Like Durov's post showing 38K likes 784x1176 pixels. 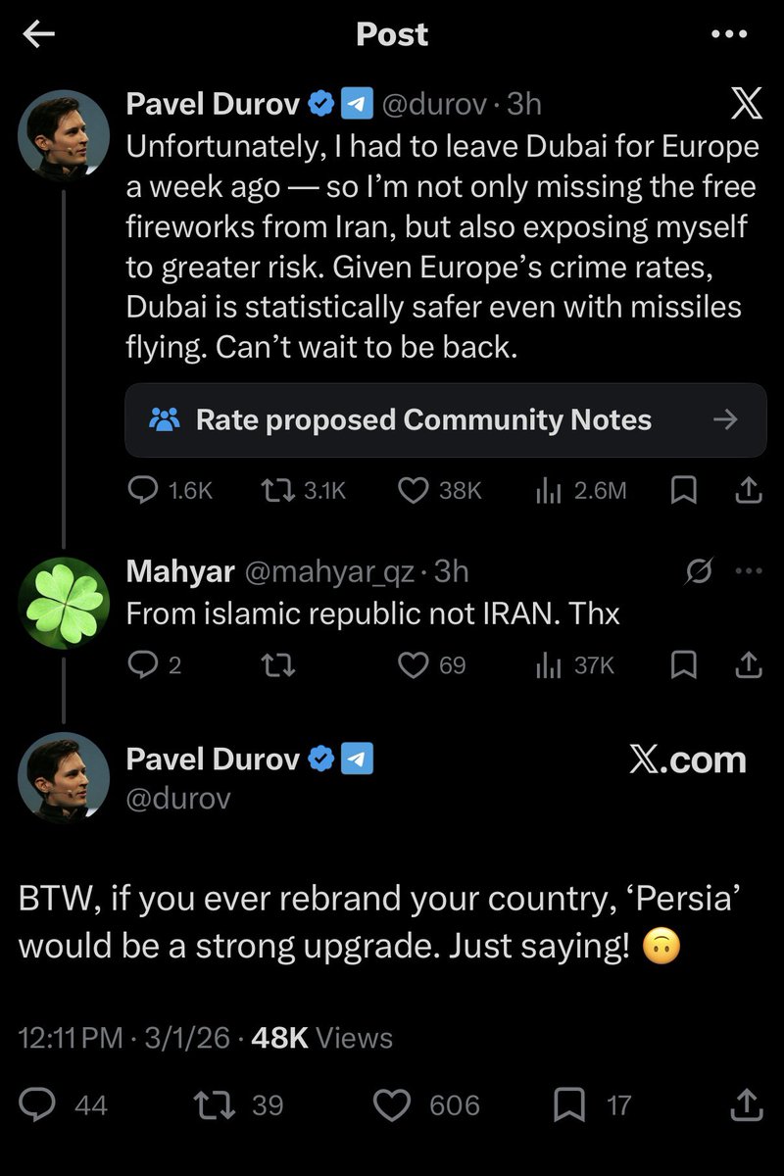[439, 490]
